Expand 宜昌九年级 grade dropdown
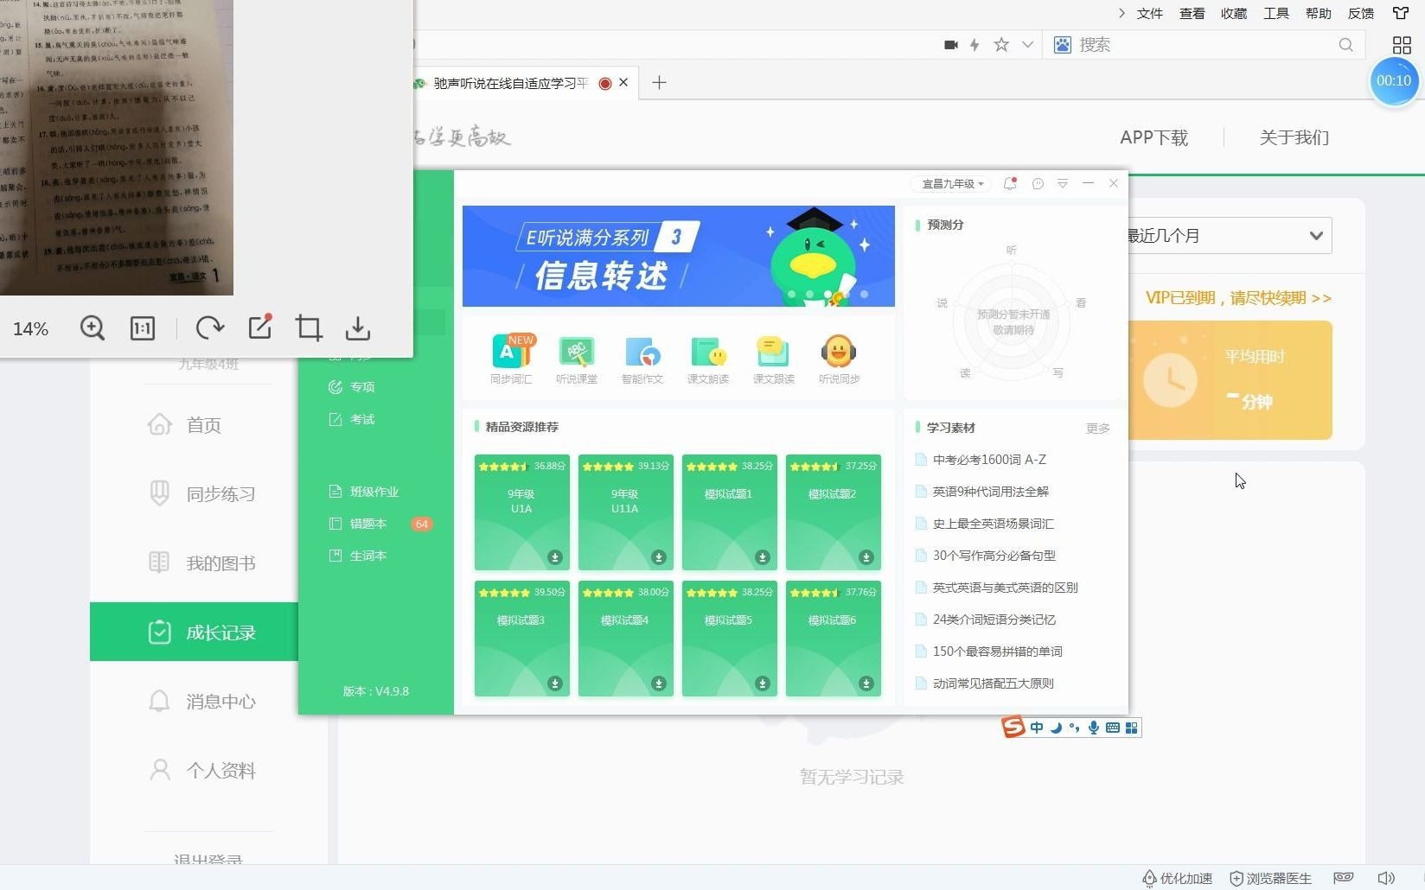The height and width of the screenshot is (890, 1425). pyautogui.click(x=952, y=183)
